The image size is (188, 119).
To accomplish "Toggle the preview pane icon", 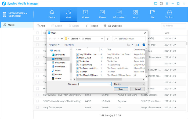I will [138, 45].
